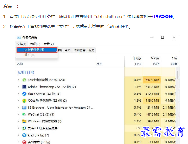Click the 99.4 MB memory value

click(x=153, y=121)
